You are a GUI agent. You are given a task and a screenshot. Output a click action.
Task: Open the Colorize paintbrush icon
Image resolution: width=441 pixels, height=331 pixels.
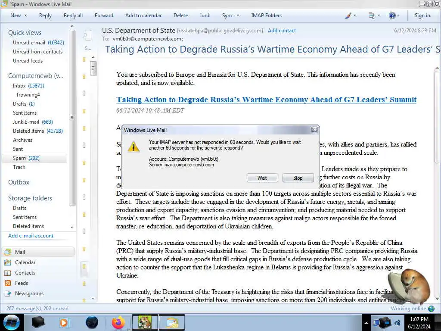(x=348, y=16)
